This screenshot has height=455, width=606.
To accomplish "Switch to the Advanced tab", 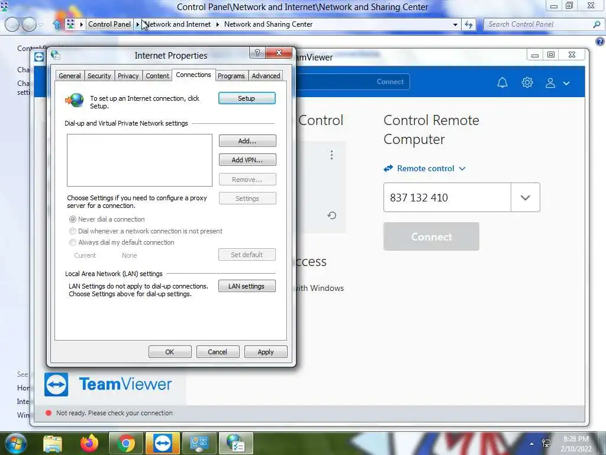I will click(266, 76).
